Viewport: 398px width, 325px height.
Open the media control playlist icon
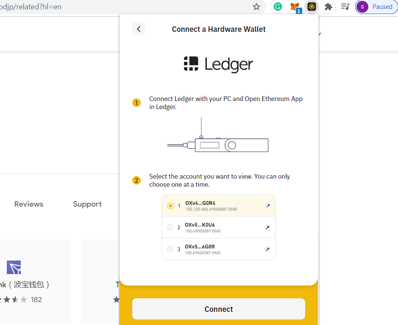[345, 7]
